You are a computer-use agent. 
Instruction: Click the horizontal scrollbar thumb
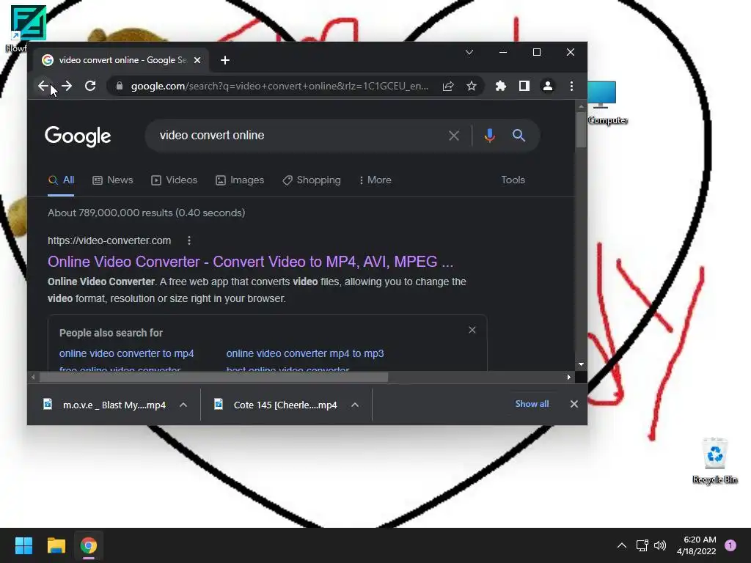coord(213,378)
